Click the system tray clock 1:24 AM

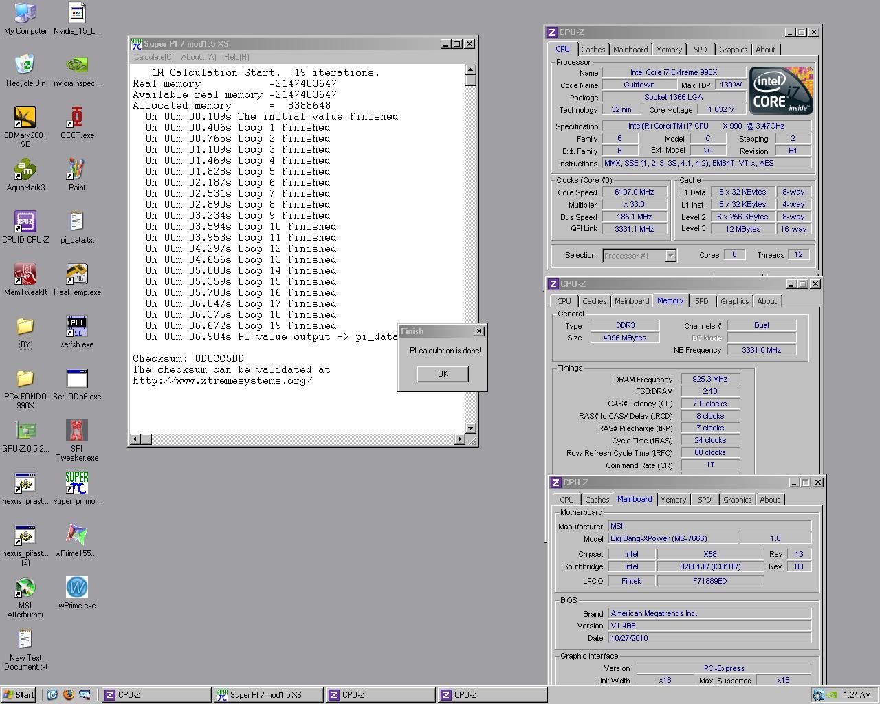(857, 695)
